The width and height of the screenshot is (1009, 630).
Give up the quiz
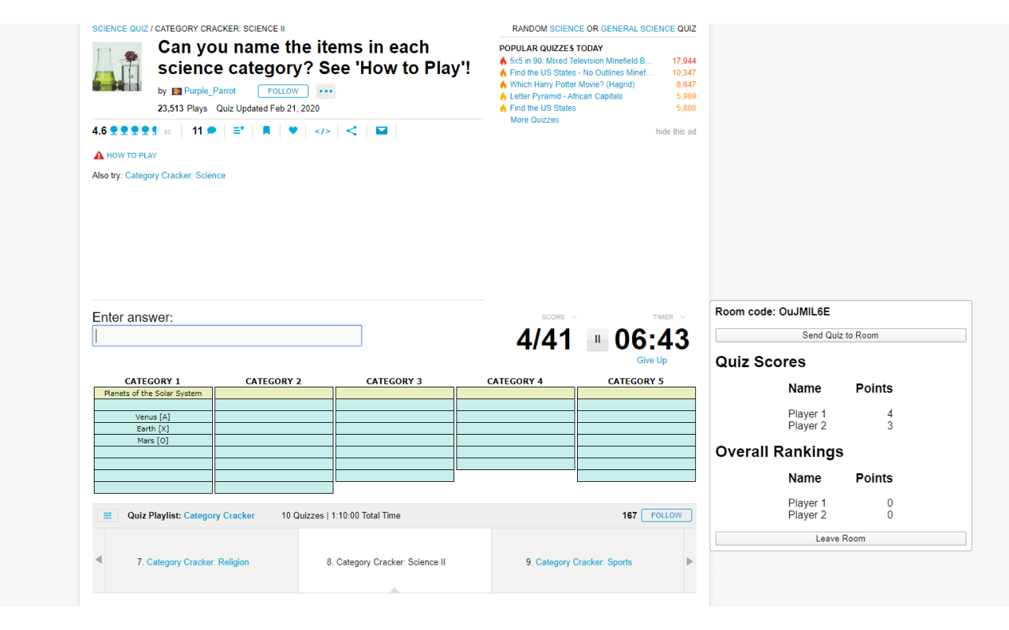click(652, 361)
